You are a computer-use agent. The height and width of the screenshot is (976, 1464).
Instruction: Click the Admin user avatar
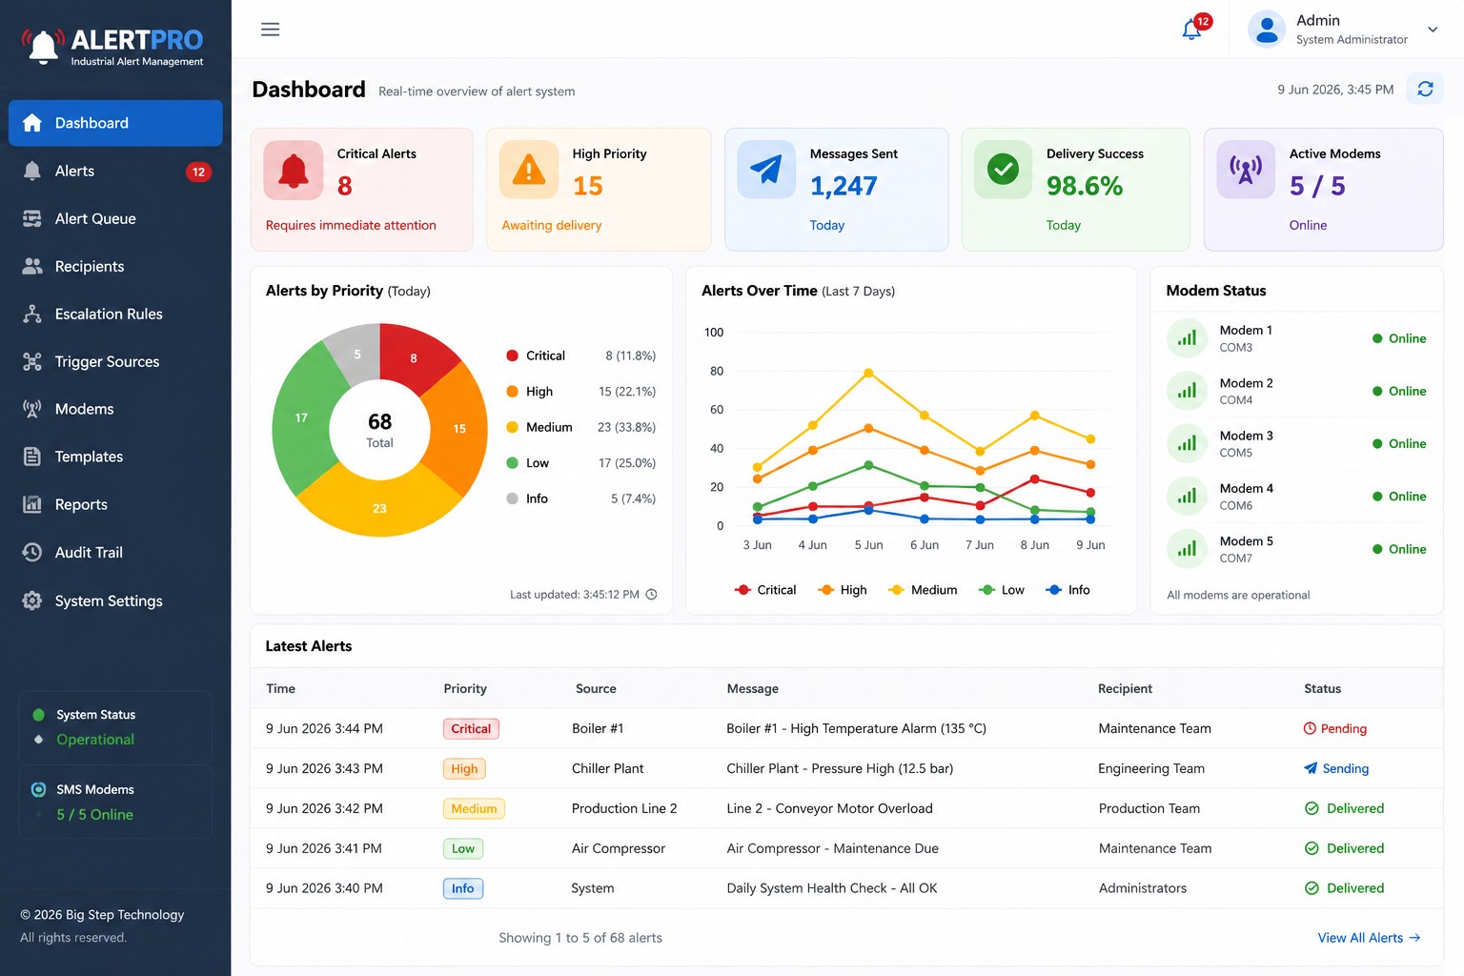[x=1267, y=30]
